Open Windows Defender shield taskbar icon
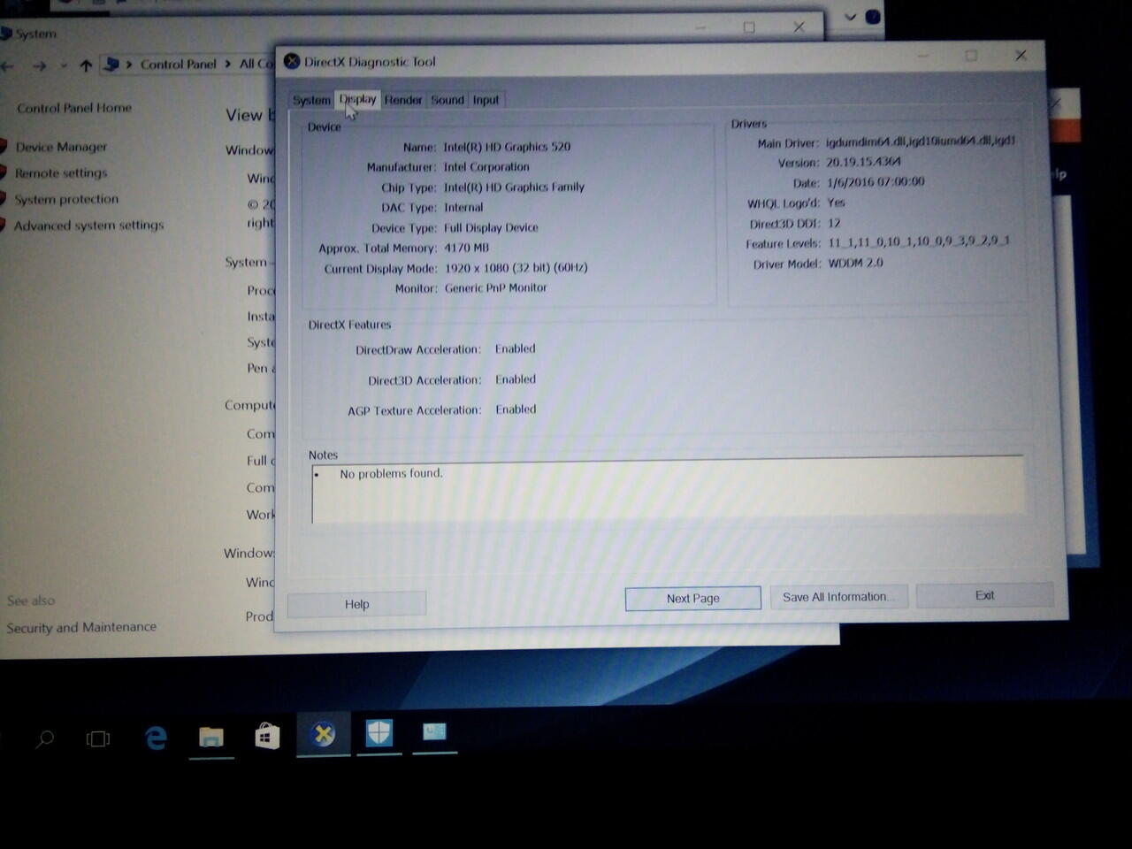The image size is (1132, 849). [379, 733]
